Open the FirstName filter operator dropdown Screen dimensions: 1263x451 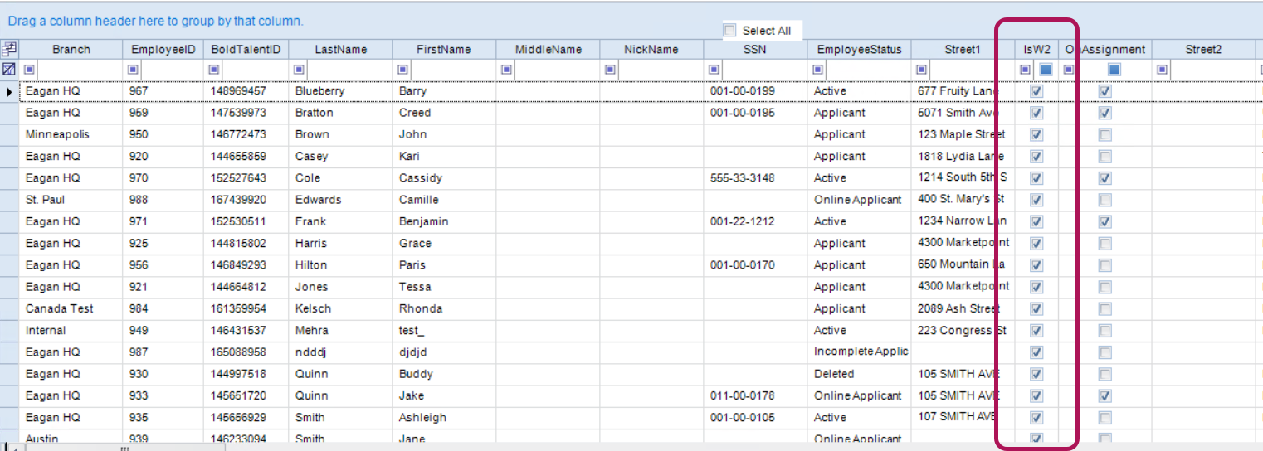point(403,70)
